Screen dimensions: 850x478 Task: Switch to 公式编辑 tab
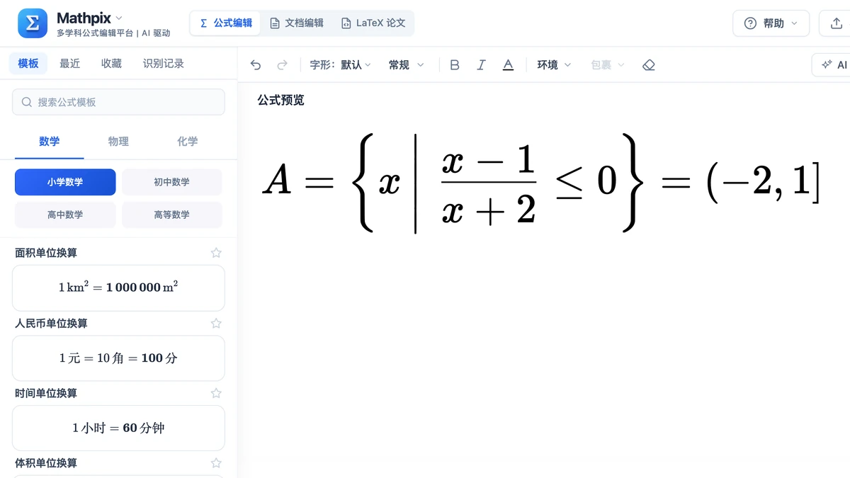225,23
